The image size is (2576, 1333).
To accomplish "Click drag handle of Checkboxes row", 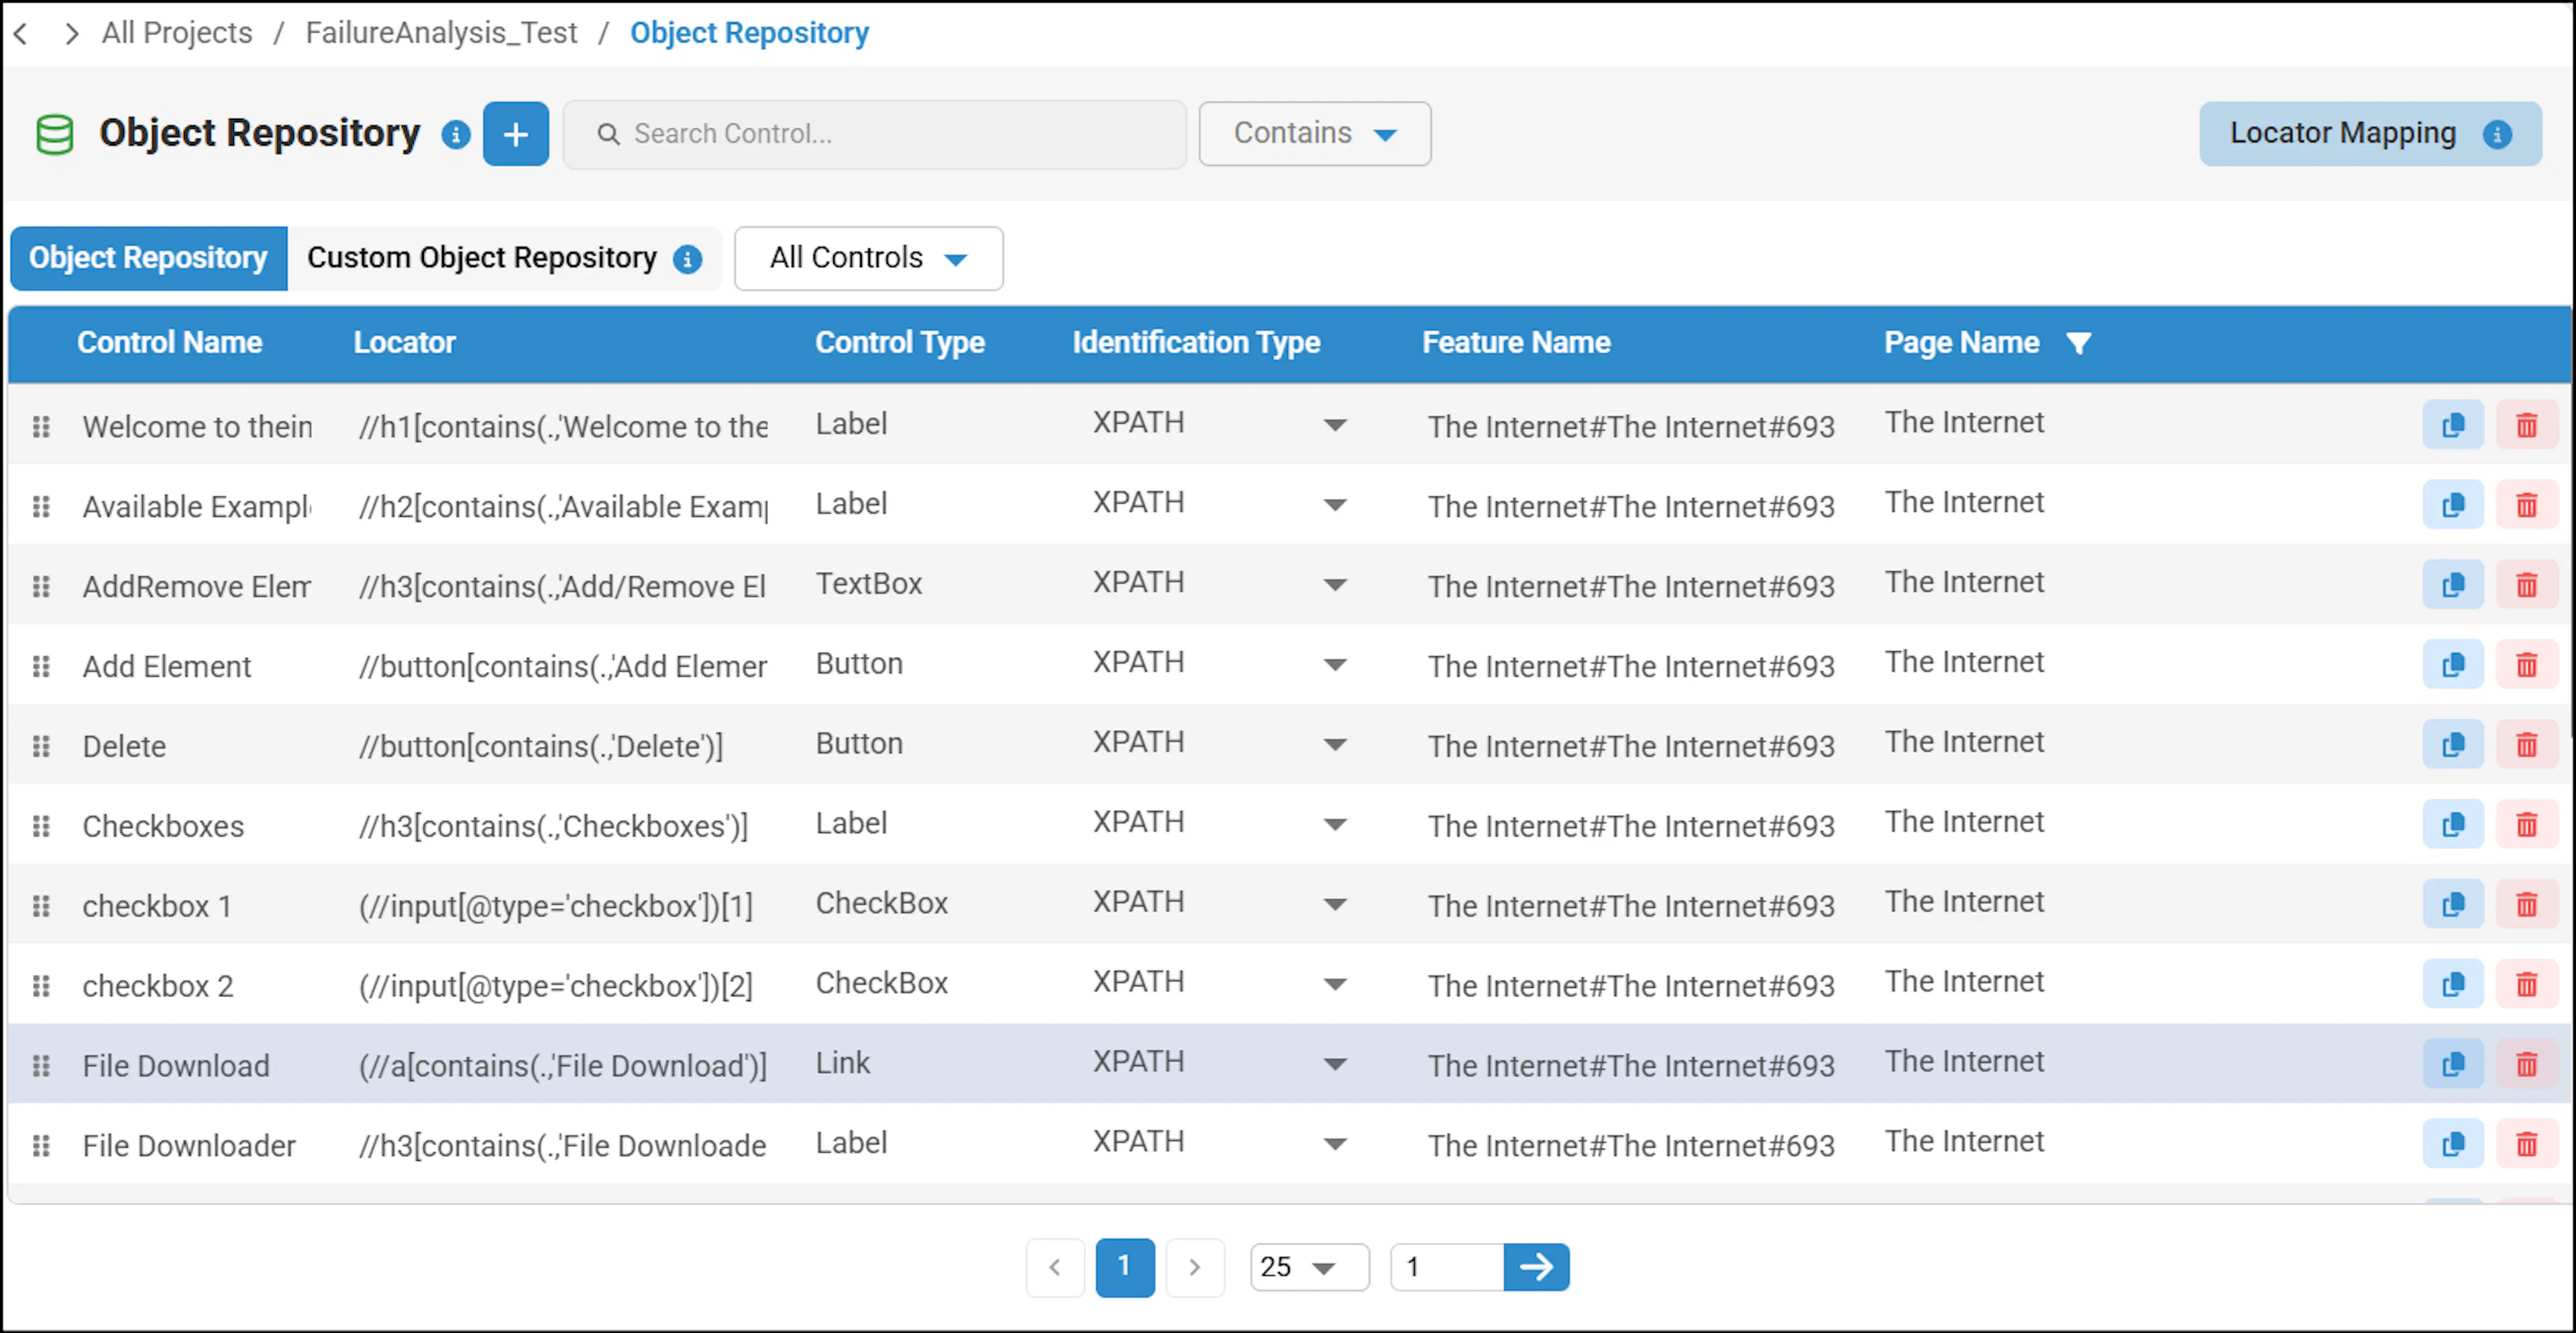I will [x=41, y=826].
